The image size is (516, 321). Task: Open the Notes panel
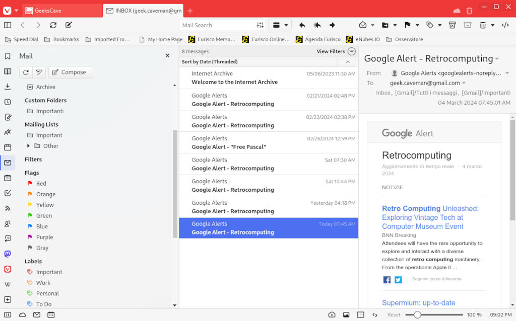pos(8,117)
